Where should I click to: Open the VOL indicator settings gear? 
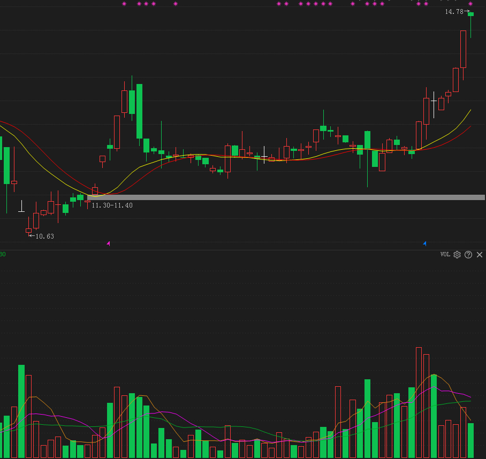(x=457, y=255)
